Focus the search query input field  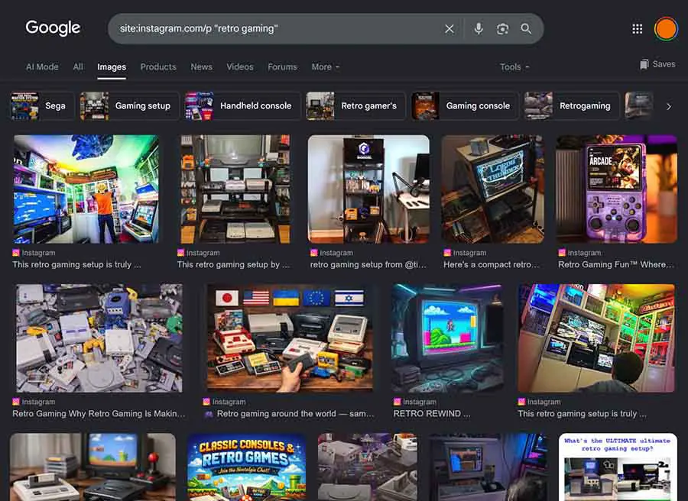coord(277,29)
